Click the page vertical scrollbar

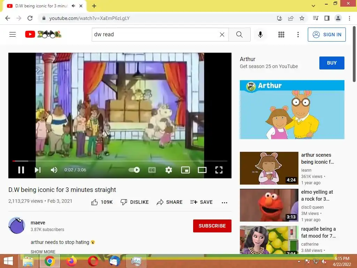click(354, 54)
